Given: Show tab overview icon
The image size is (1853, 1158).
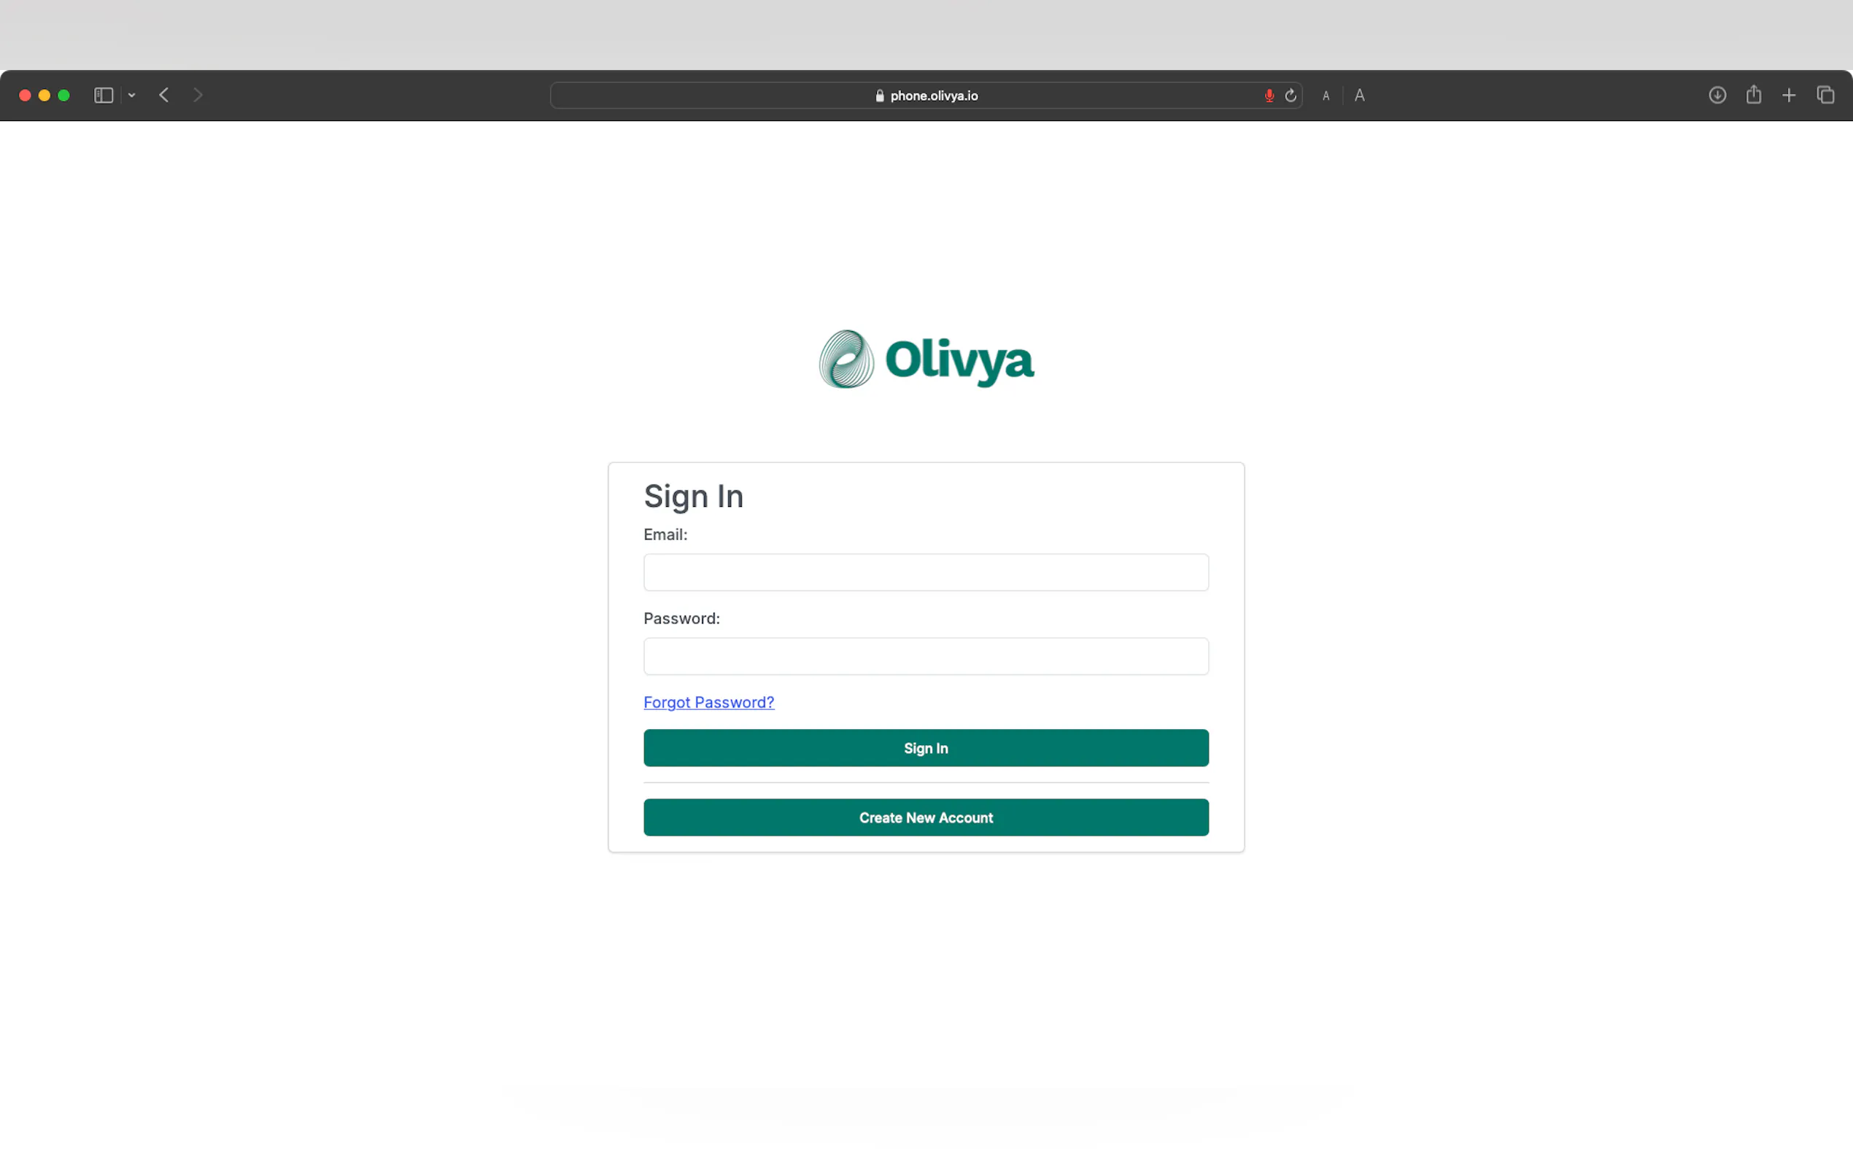Looking at the screenshot, I should click(x=1825, y=95).
